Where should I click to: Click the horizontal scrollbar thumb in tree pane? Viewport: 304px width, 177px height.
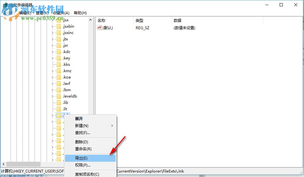[23, 164]
